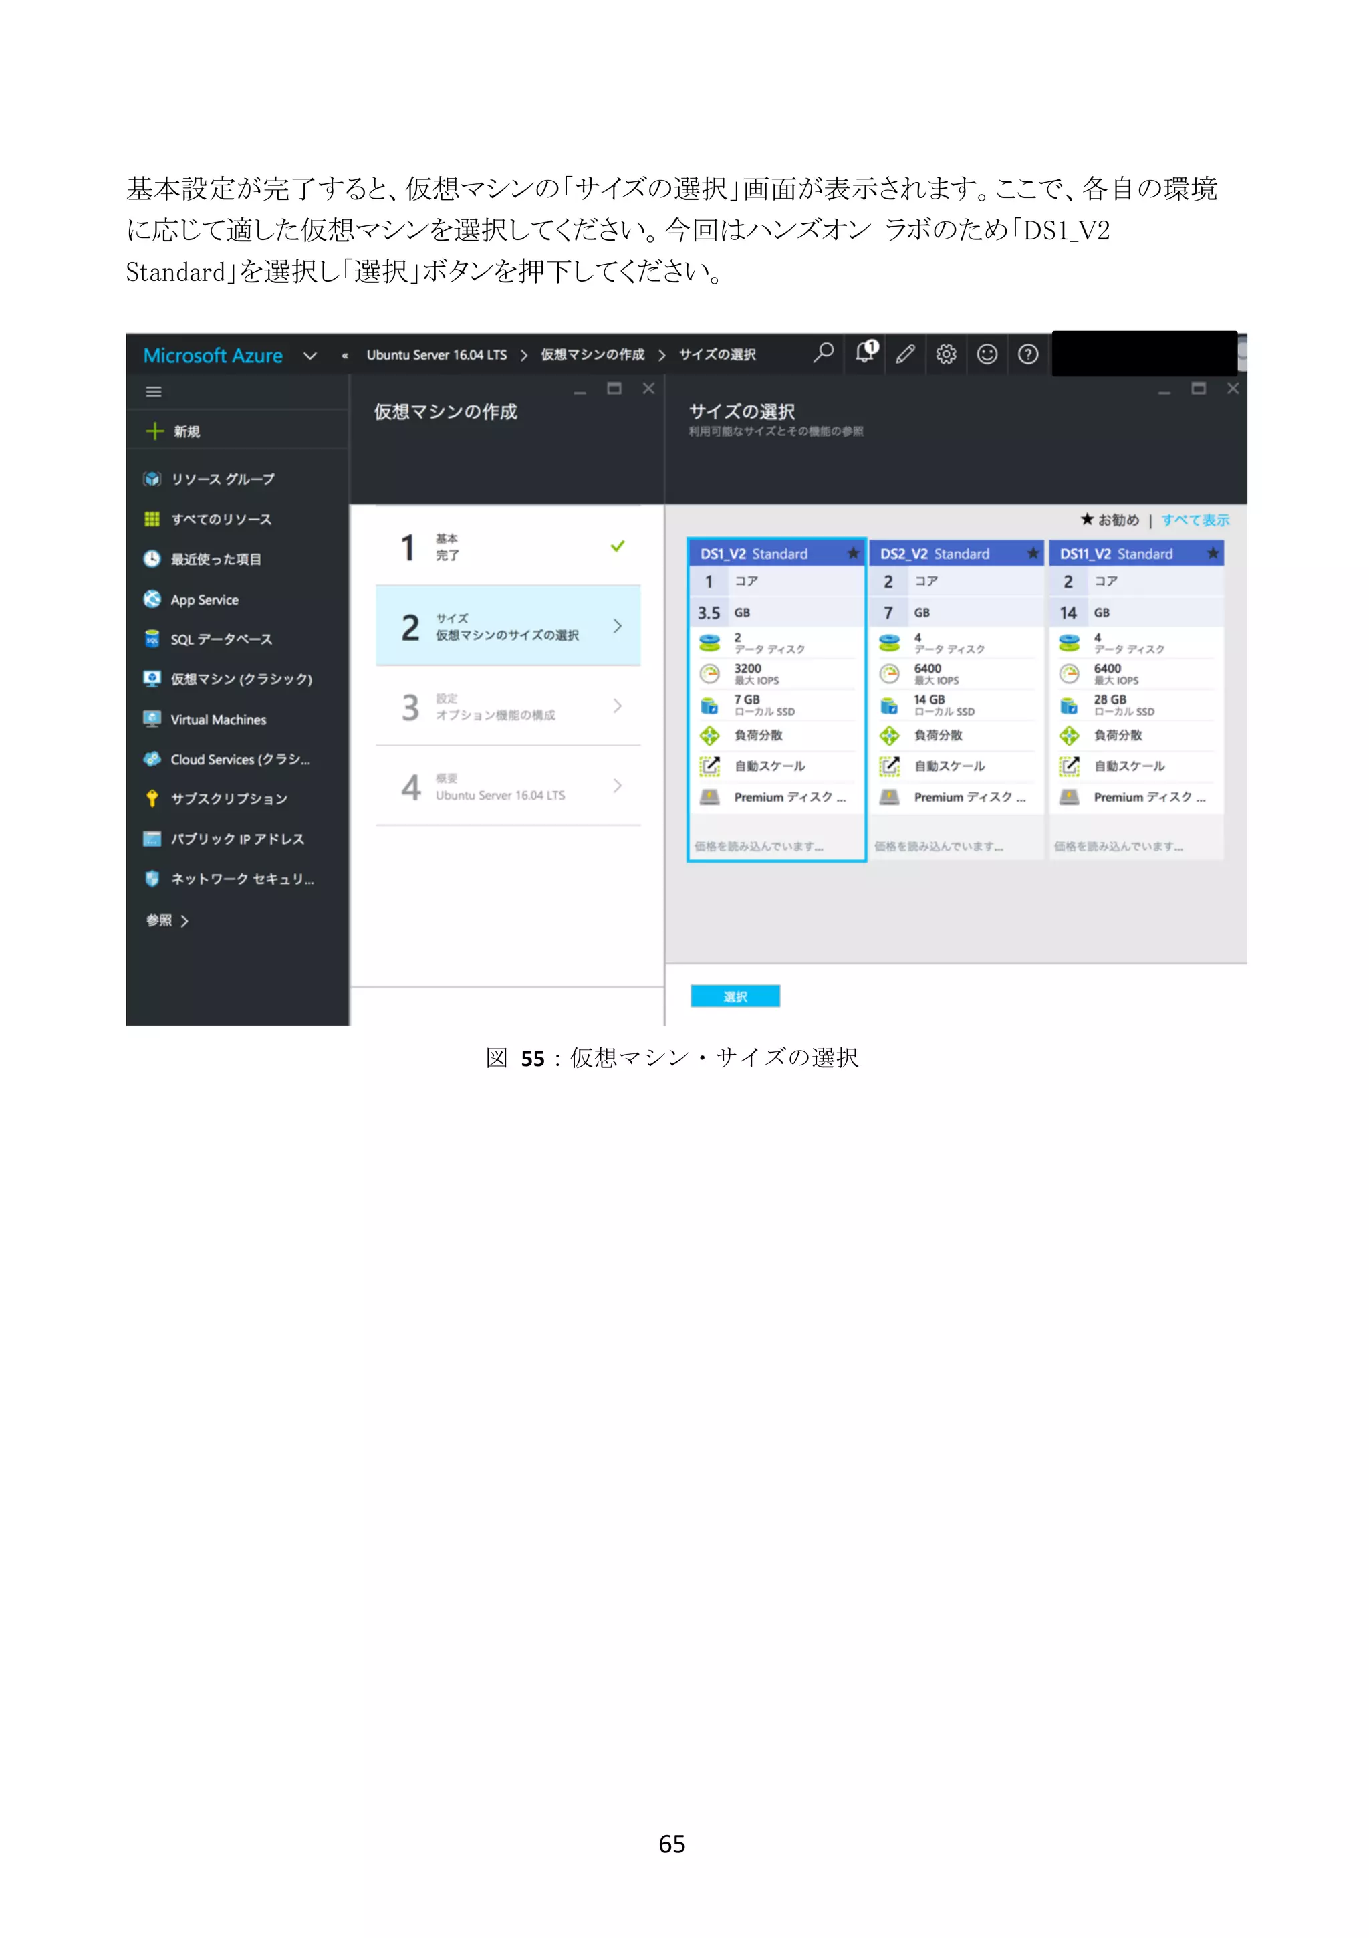The height and width of the screenshot is (1938, 1369).
Task: Expand step 3 設定 chevron
Action: [x=618, y=706]
